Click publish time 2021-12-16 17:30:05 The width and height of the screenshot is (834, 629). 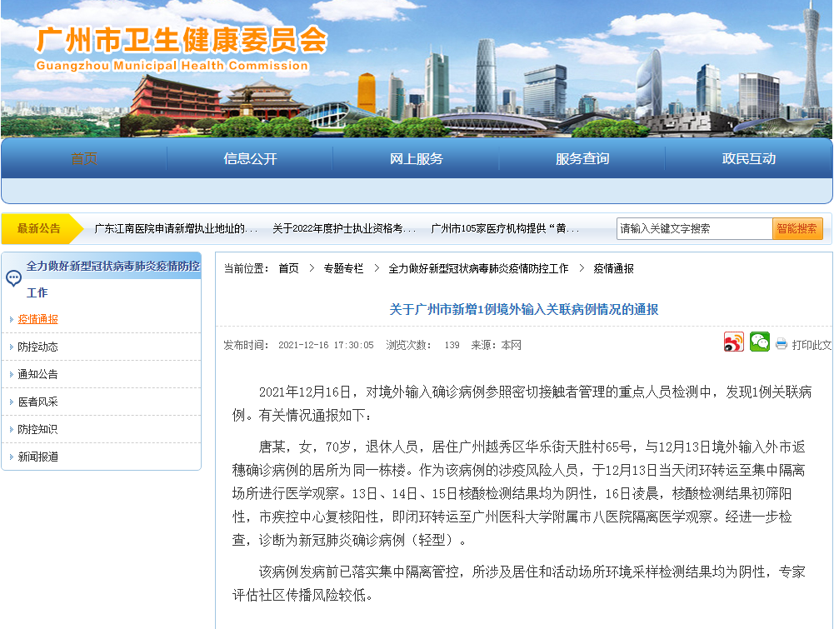[326, 345]
